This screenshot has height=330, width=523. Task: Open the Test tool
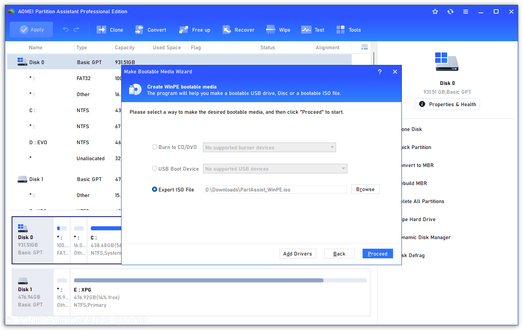tap(313, 30)
